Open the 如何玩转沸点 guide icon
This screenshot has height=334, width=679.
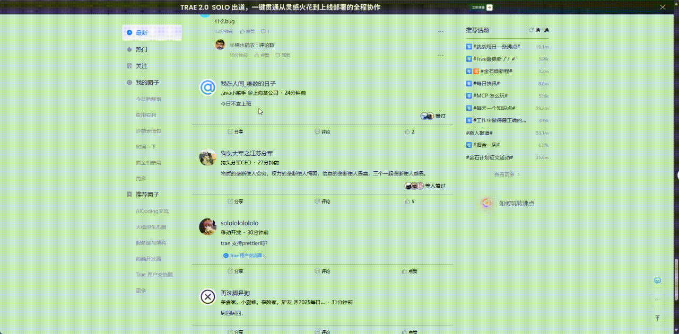(x=487, y=203)
